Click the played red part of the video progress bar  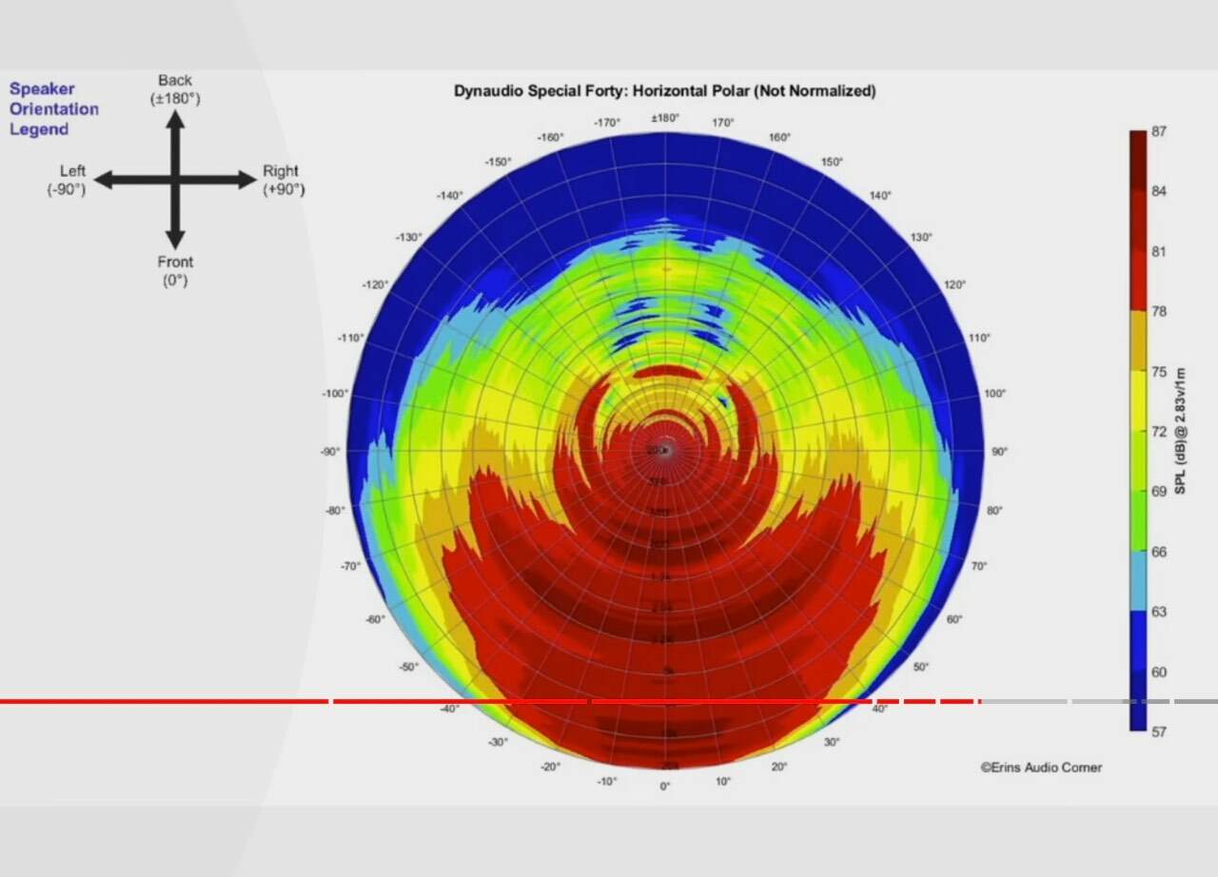tap(489, 702)
